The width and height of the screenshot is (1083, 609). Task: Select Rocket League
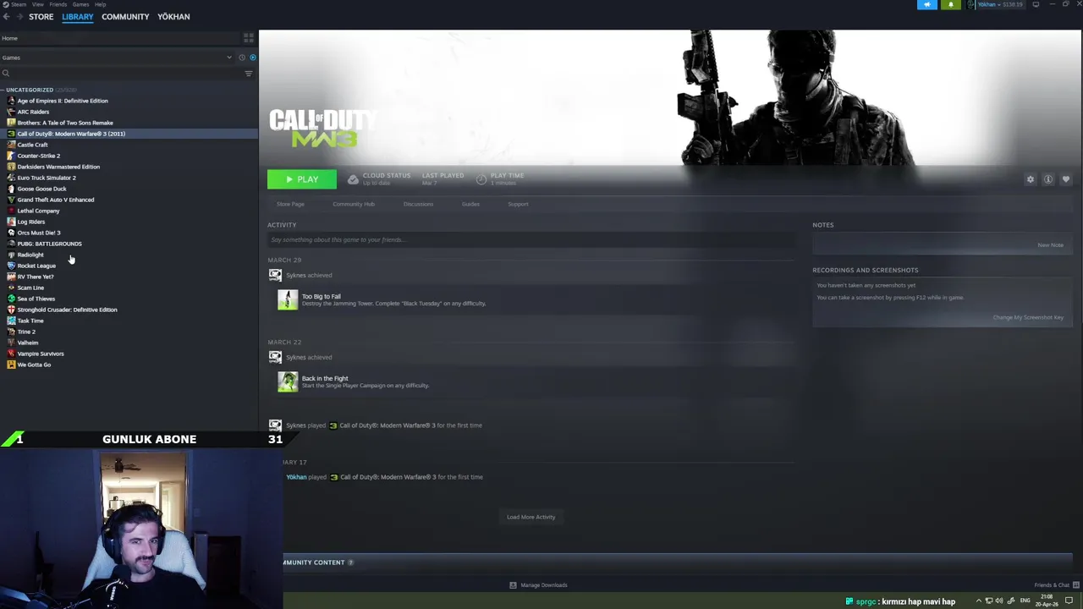click(x=36, y=266)
